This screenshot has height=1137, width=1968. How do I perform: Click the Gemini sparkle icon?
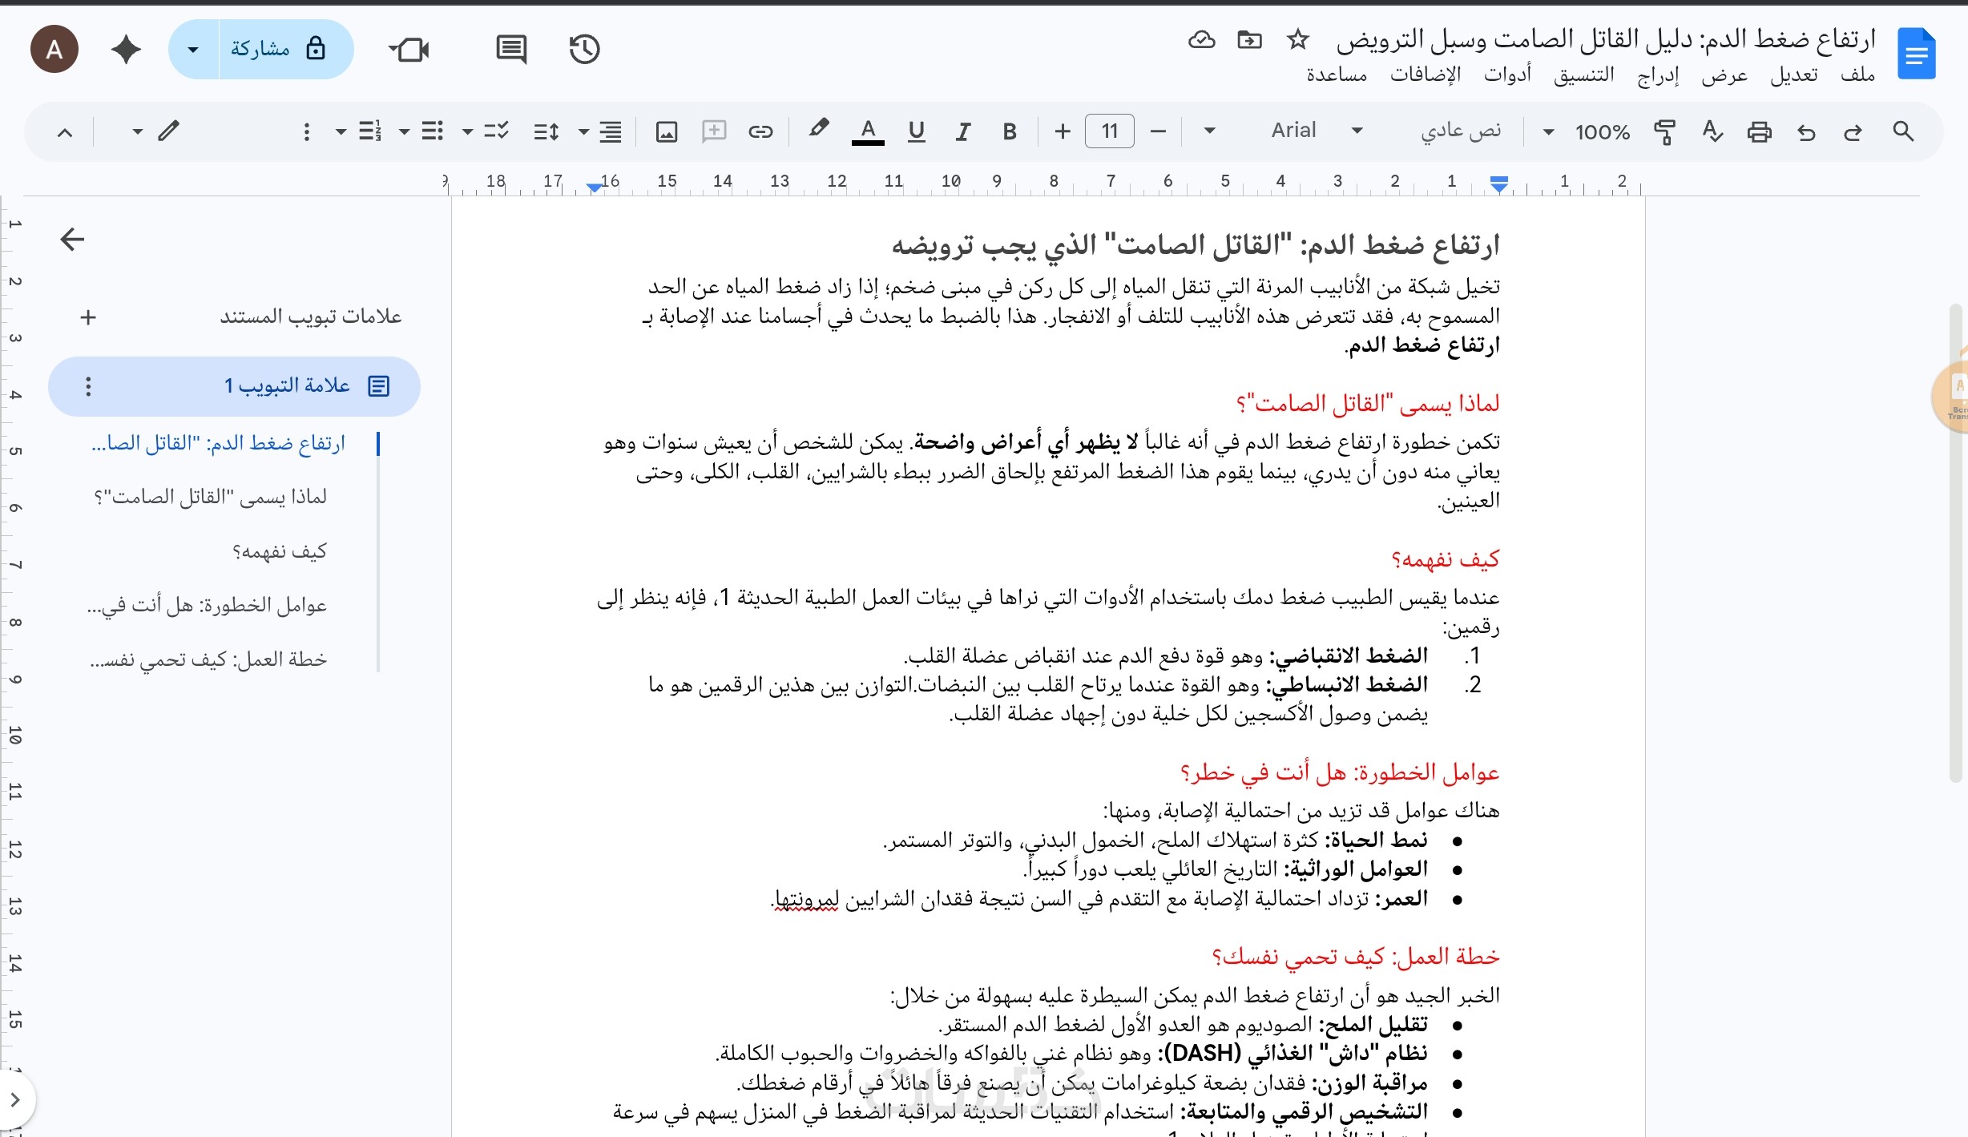pyautogui.click(x=126, y=50)
